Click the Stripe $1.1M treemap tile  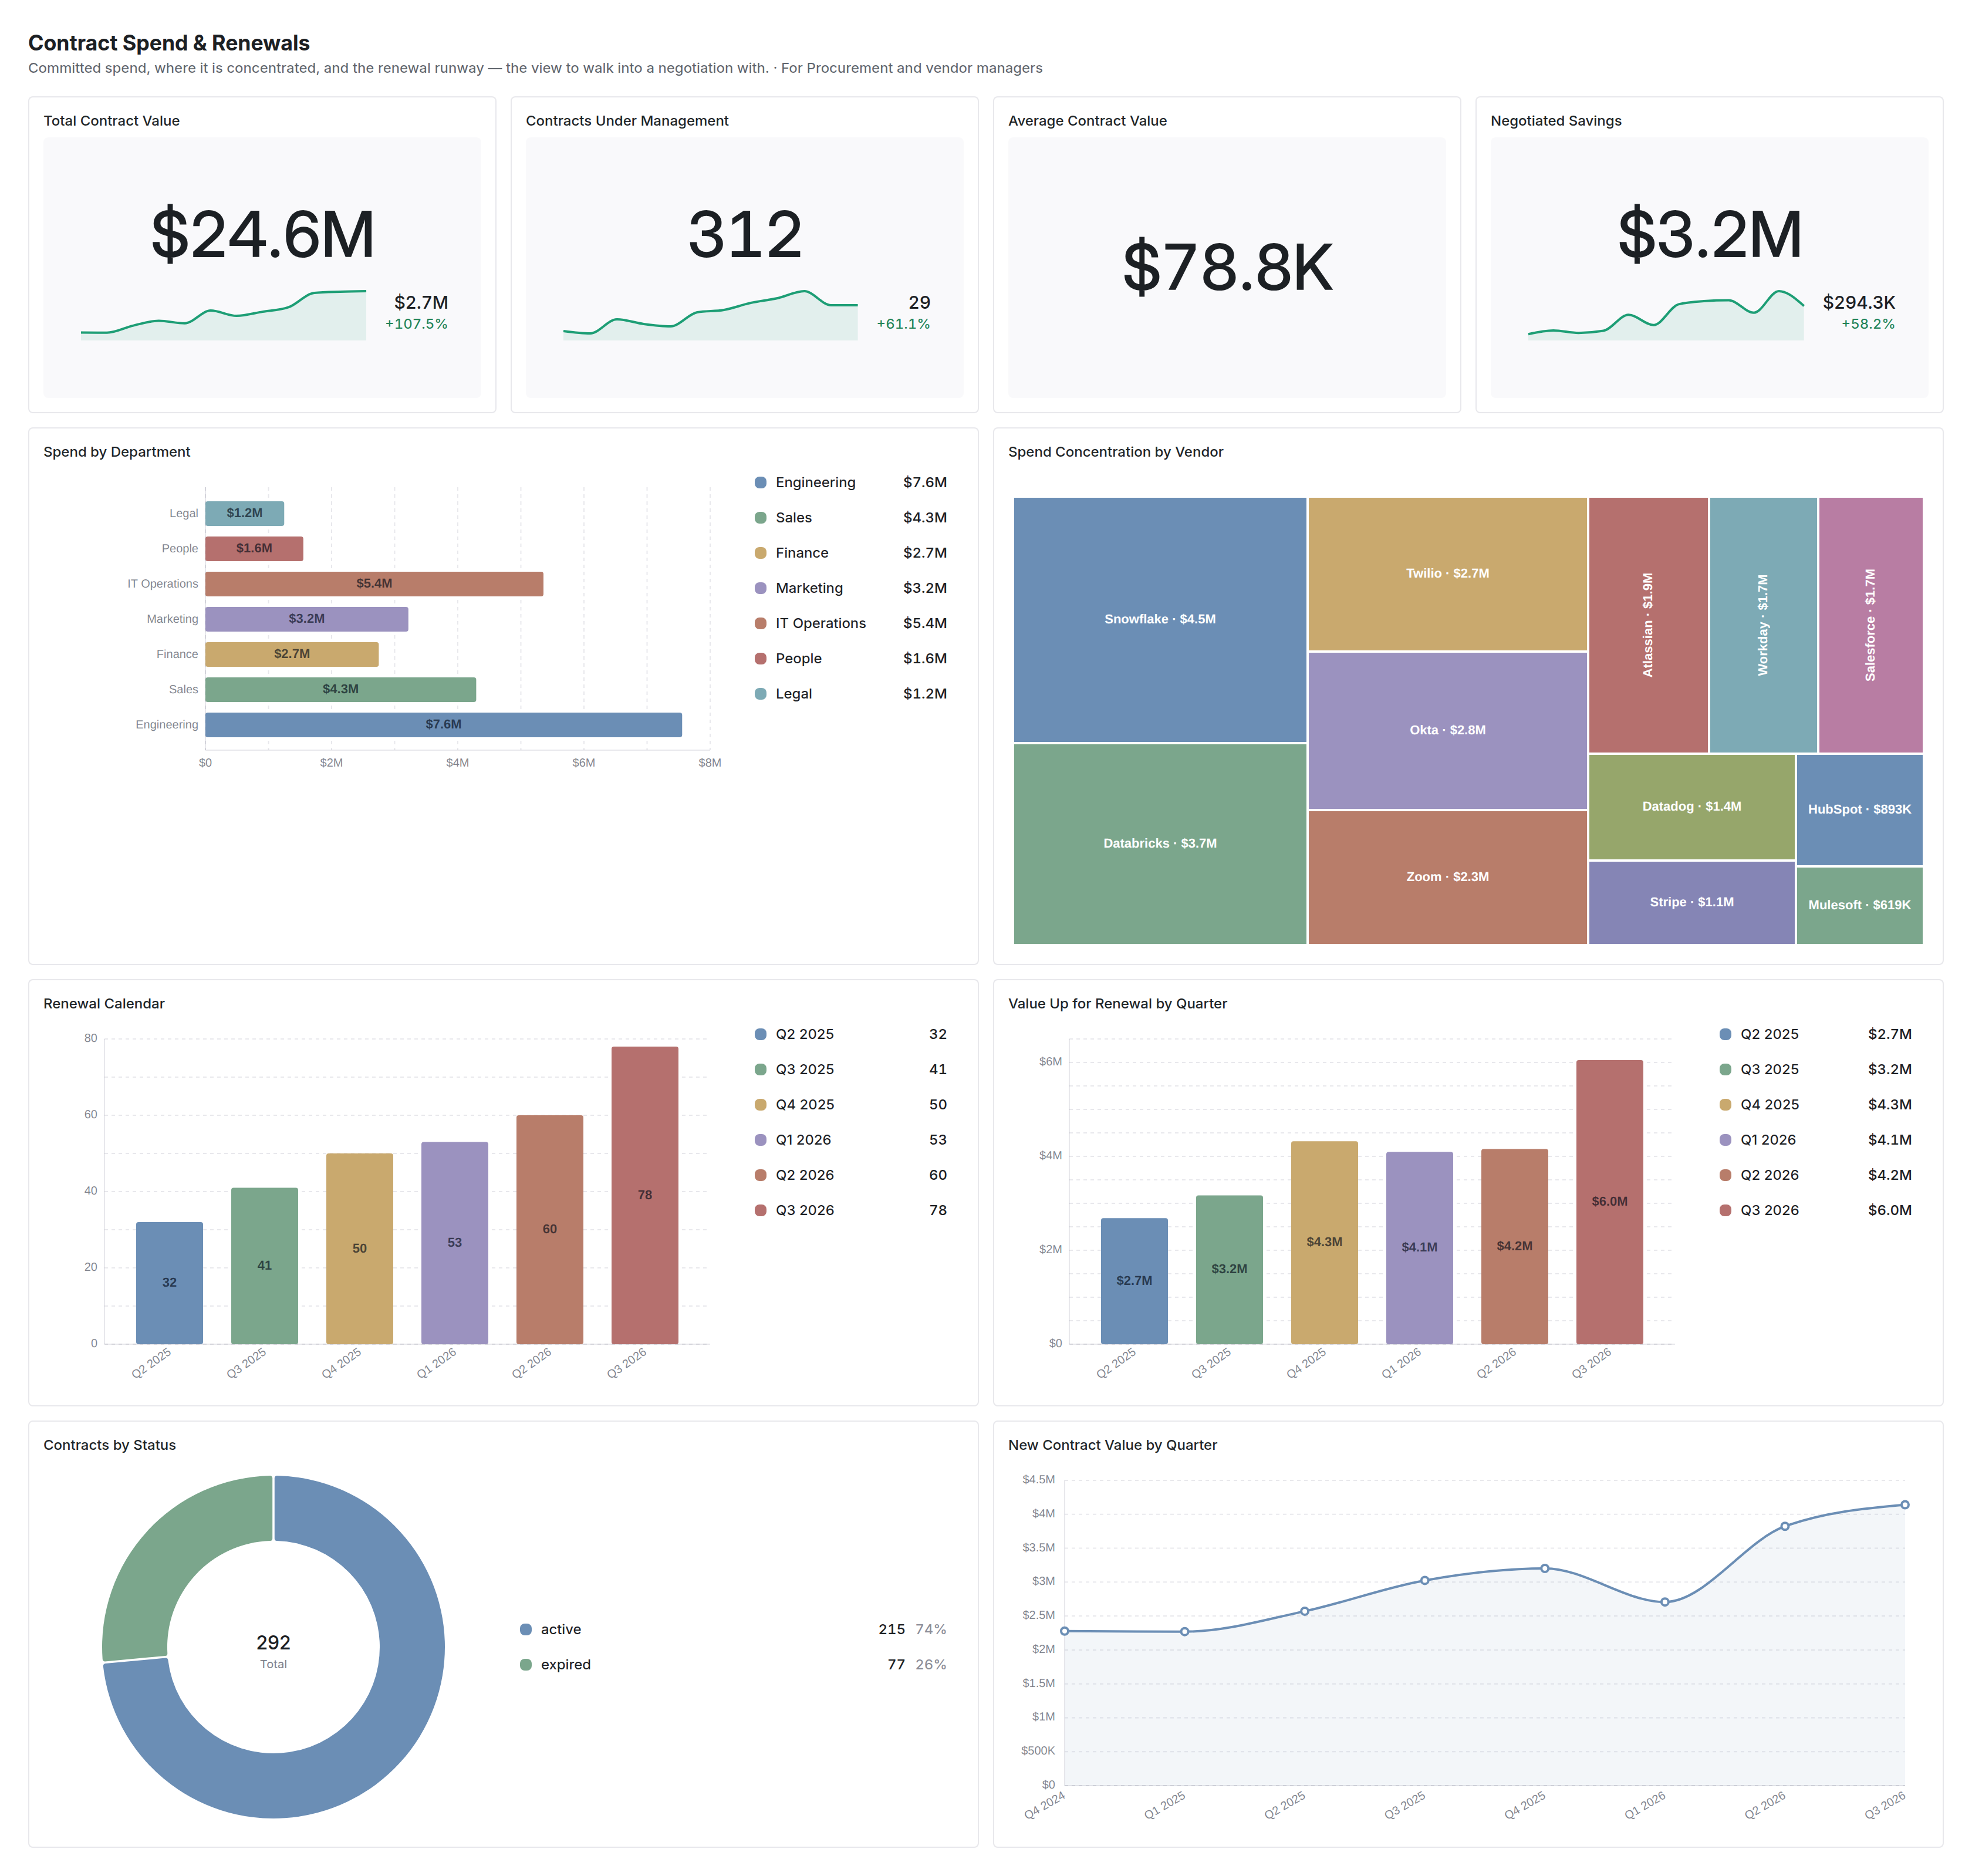point(1691,902)
